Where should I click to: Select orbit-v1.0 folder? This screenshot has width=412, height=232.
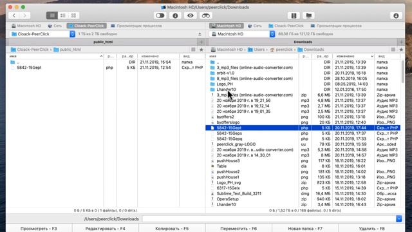coord(303,73)
